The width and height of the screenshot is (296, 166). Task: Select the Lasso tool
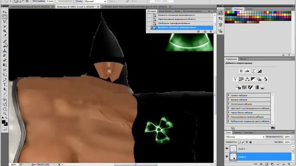coord(5,22)
